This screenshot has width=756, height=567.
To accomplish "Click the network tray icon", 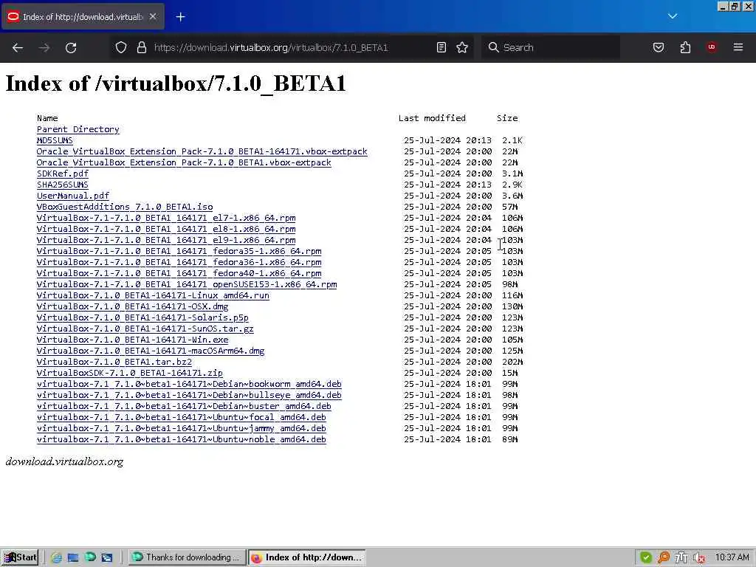I will click(x=681, y=557).
